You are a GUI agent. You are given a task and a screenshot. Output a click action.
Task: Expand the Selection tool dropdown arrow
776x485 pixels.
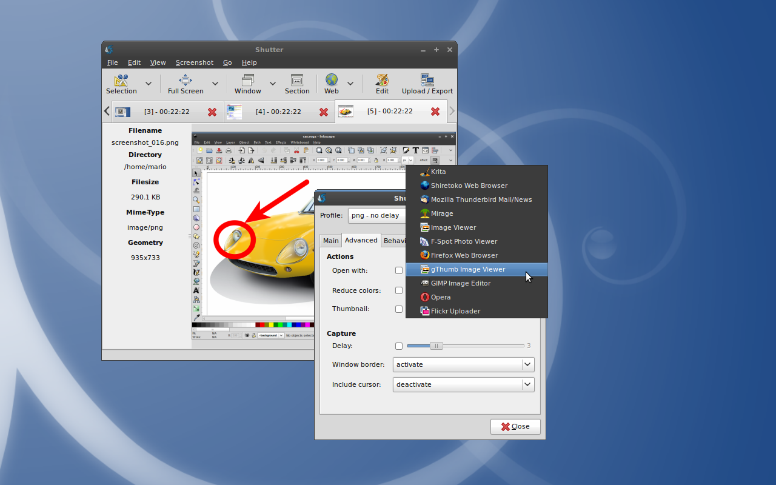pyautogui.click(x=149, y=84)
